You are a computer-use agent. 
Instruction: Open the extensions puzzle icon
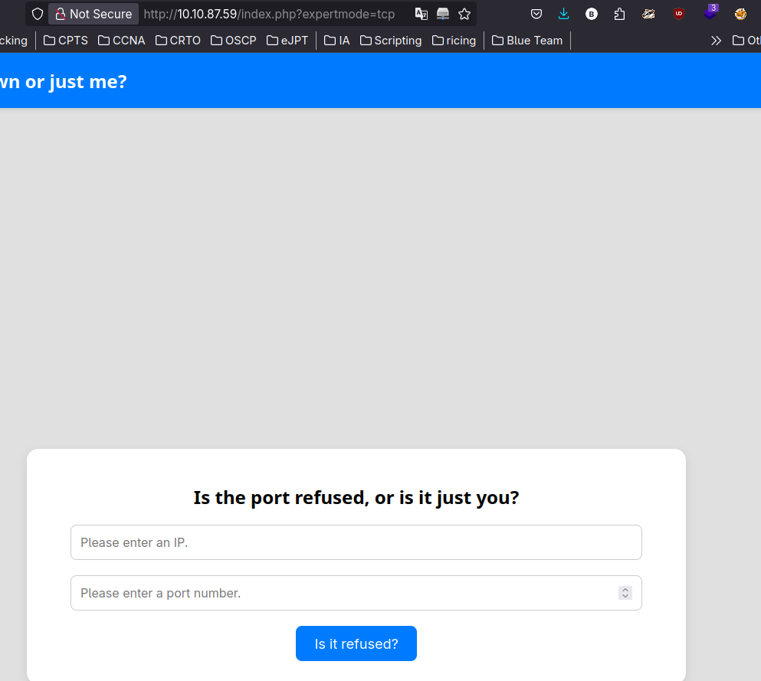(619, 14)
